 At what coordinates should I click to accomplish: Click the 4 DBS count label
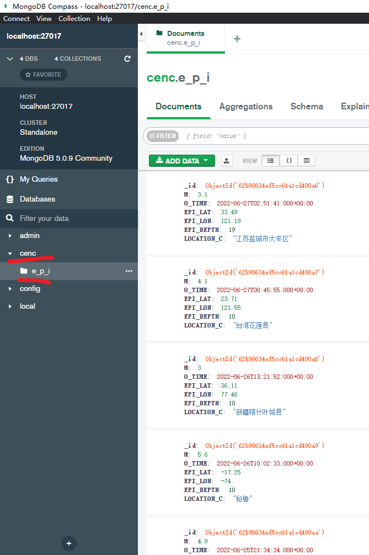29,59
